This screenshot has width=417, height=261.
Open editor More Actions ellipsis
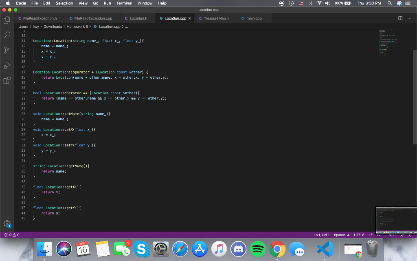tap(409, 18)
